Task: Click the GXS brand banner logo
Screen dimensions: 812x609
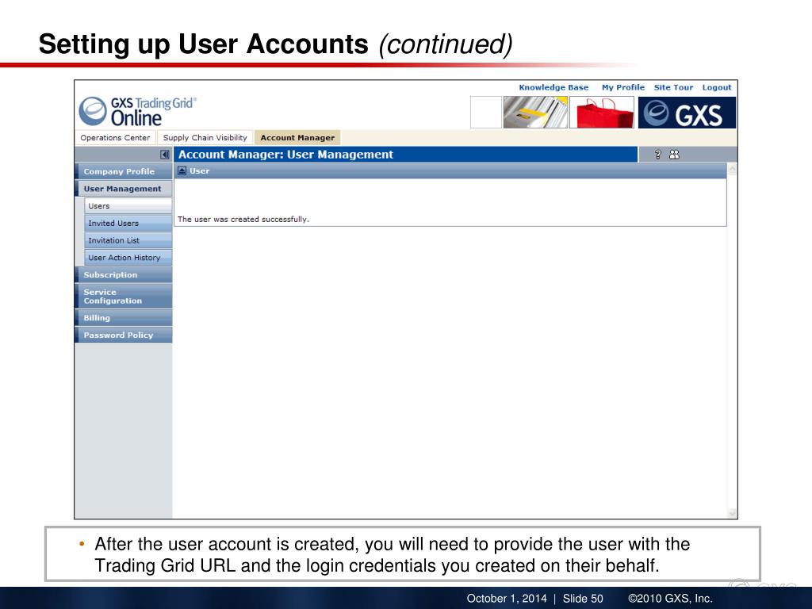Action: tap(688, 113)
